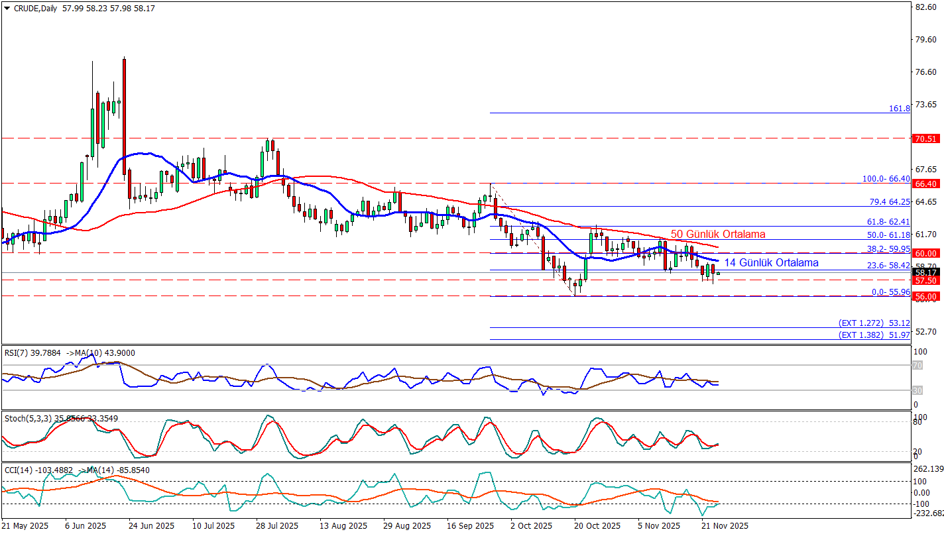Click the current price 58.17 black tag

[x=924, y=272]
